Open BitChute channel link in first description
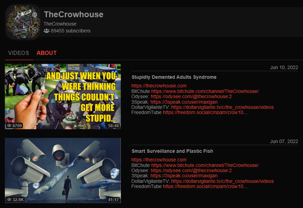Screen dimensions: 303x208 205,91
